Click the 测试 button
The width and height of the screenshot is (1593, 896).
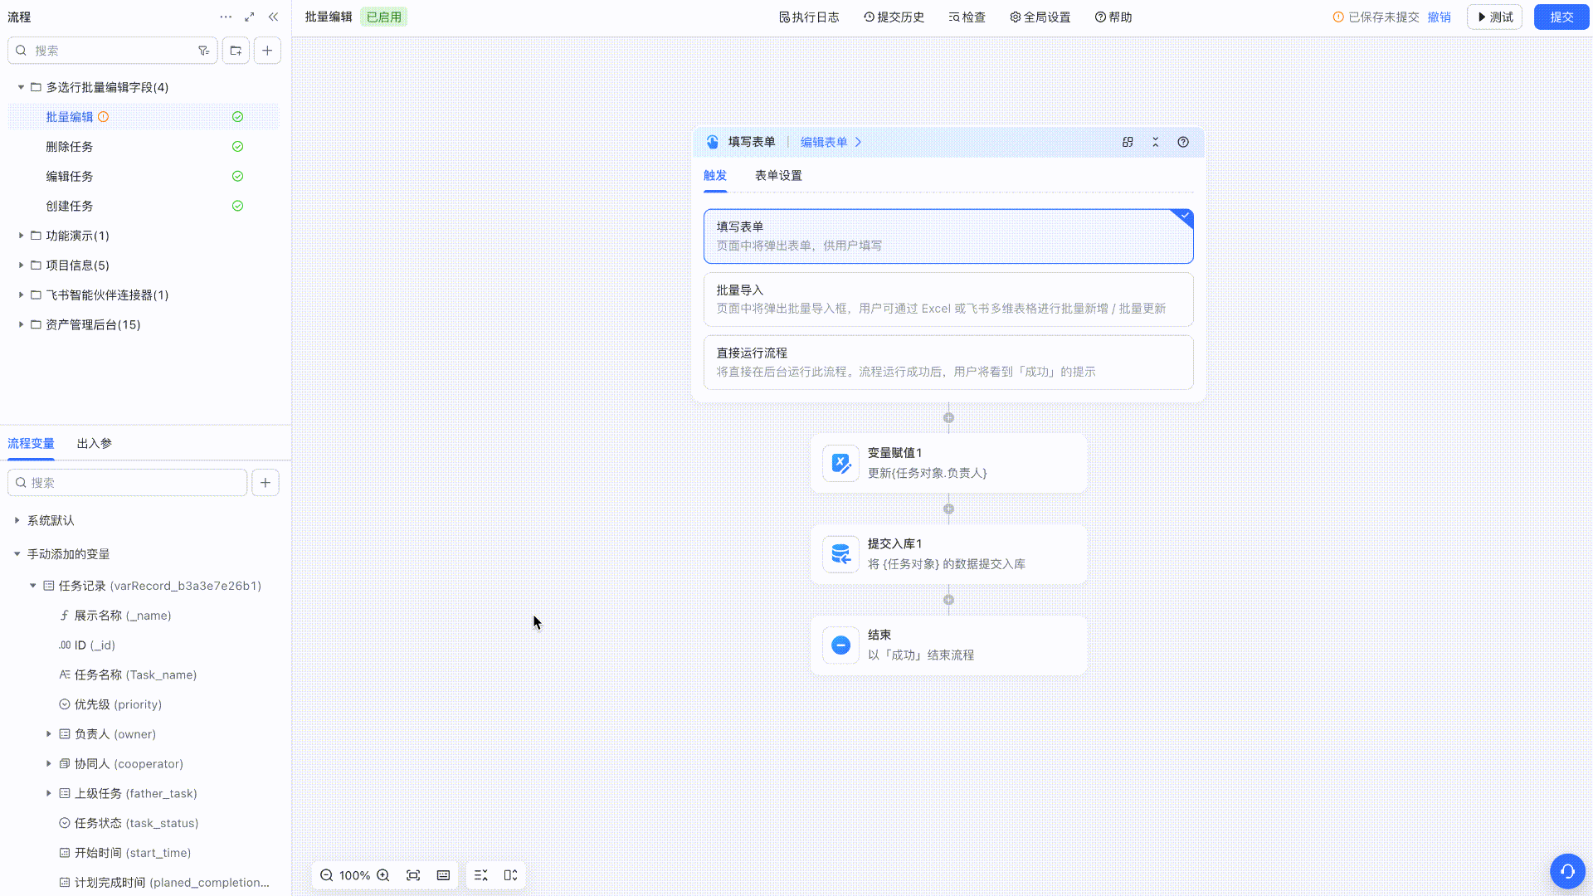1494,17
